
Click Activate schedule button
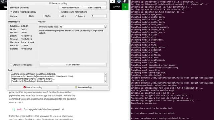pyautogui.click(x=70, y=8)
